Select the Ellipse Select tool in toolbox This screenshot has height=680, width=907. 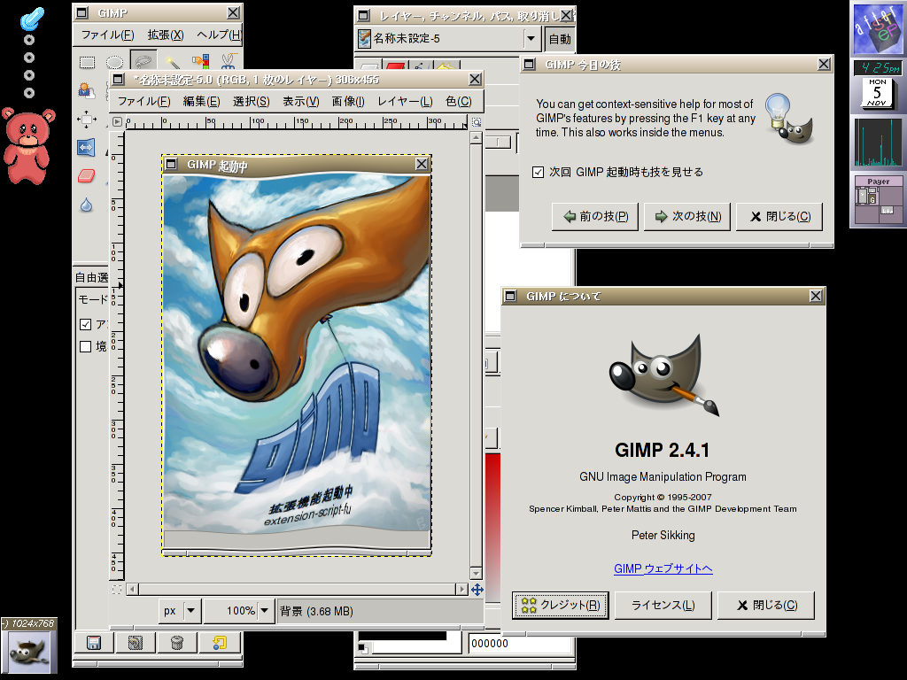[x=114, y=62]
